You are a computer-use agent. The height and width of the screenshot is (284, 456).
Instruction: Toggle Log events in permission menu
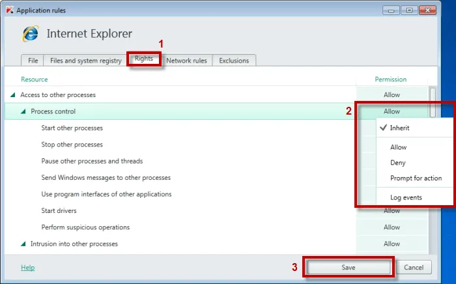(406, 197)
